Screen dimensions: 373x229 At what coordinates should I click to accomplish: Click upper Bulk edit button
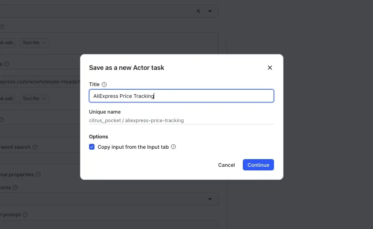[x=8, y=43]
